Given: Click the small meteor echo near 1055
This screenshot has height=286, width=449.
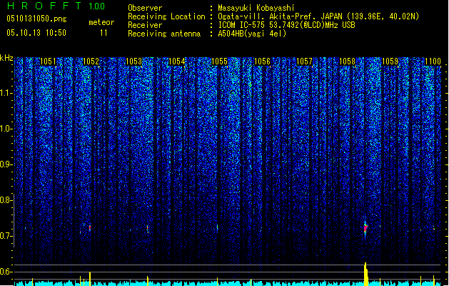Looking at the screenshot, I should (x=217, y=227).
